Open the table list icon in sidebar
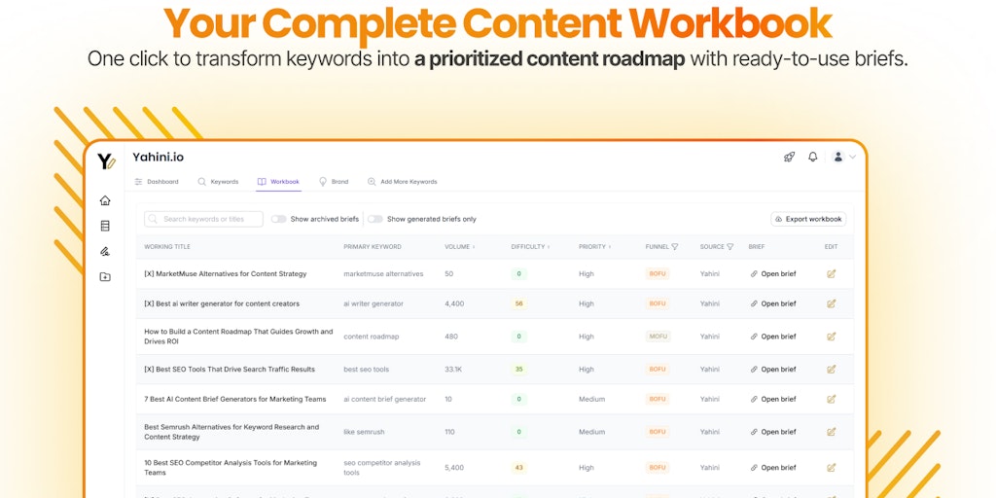The width and height of the screenshot is (996, 498). (105, 226)
